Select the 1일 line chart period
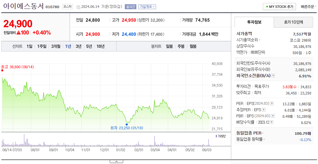Viewport: 318px width, 164px height. (30, 46)
